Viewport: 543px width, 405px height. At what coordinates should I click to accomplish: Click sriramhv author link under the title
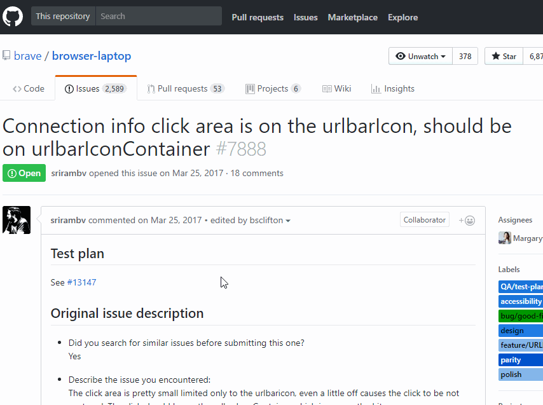tap(69, 173)
